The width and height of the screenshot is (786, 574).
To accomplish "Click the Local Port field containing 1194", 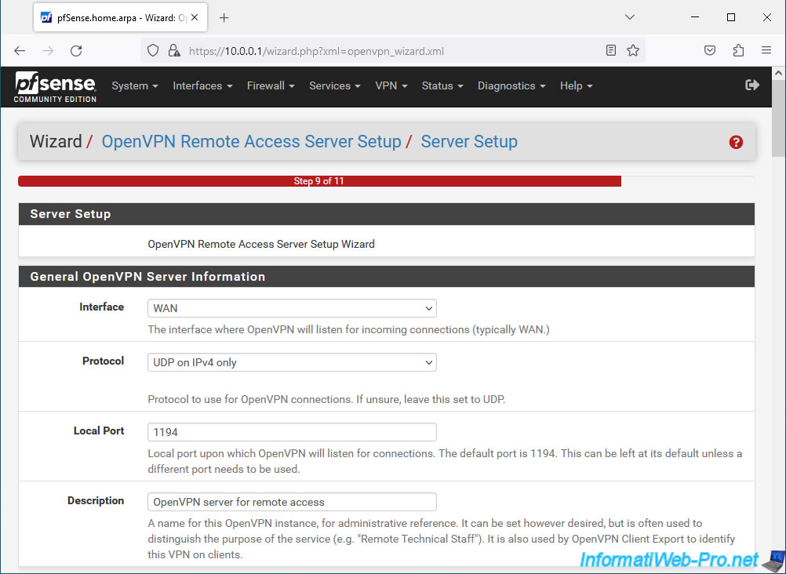I will pos(293,432).
